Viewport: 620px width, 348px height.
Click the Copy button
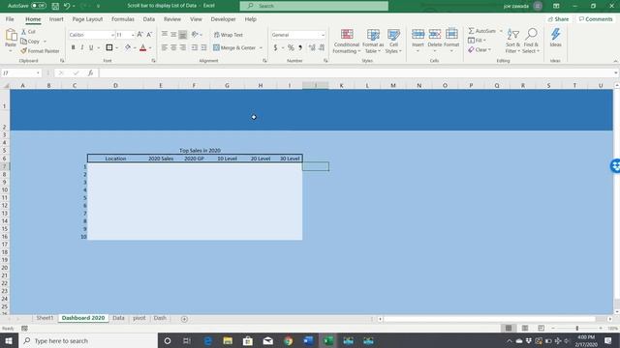[x=30, y=42]
